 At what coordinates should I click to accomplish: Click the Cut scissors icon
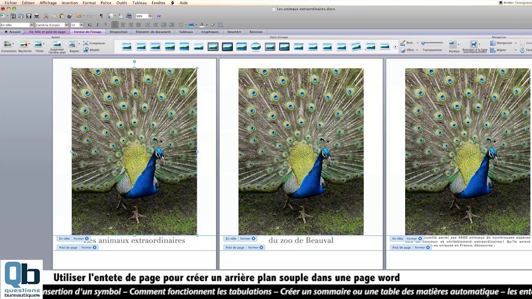[46, 16]
